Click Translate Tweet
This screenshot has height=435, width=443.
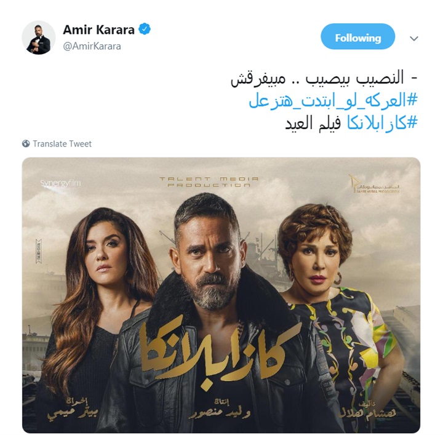tap(62, 144)
